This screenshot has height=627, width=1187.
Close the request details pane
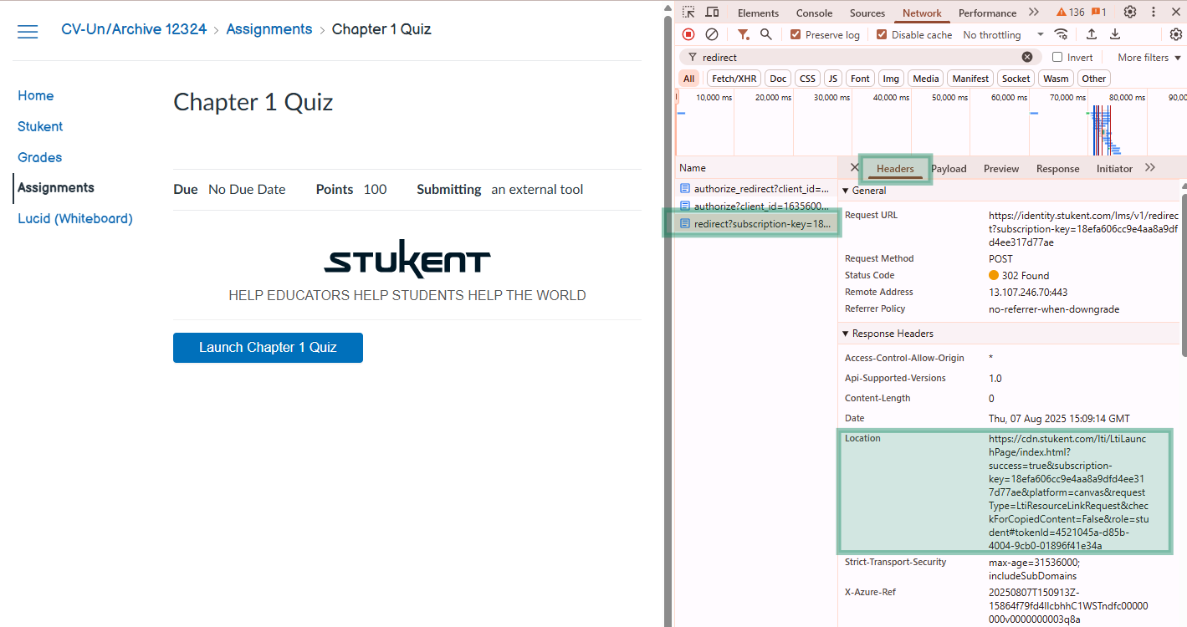(x=854, y=168)
